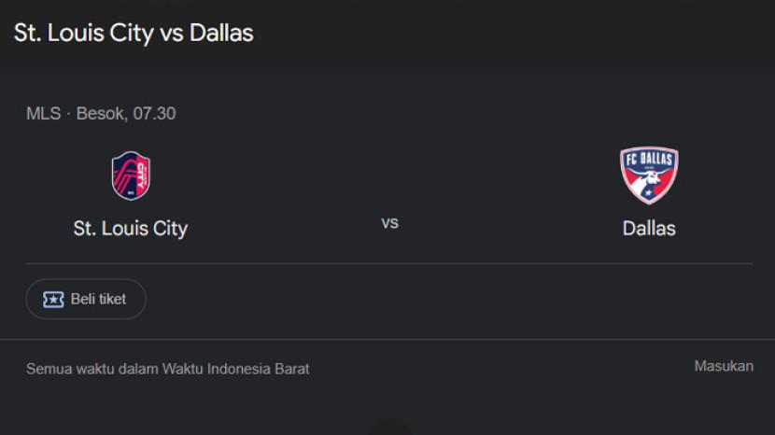This screenshot has width=775, height=435.
Task: Click the ticket icon inside Beli tiket
Action: [x=53, y=300]
